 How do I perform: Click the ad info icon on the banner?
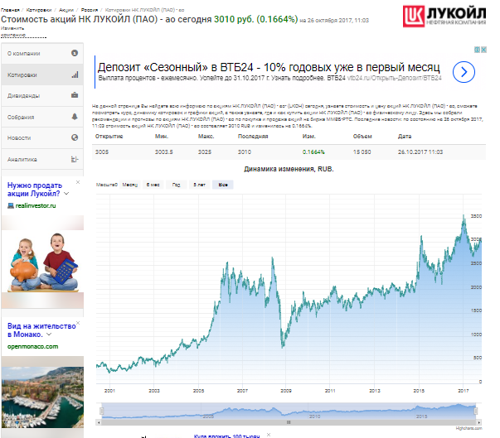pos(477,50)
